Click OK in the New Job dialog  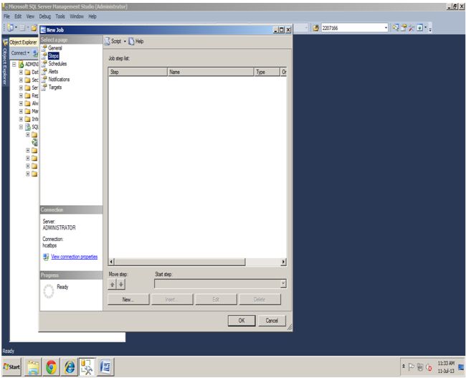242,321
